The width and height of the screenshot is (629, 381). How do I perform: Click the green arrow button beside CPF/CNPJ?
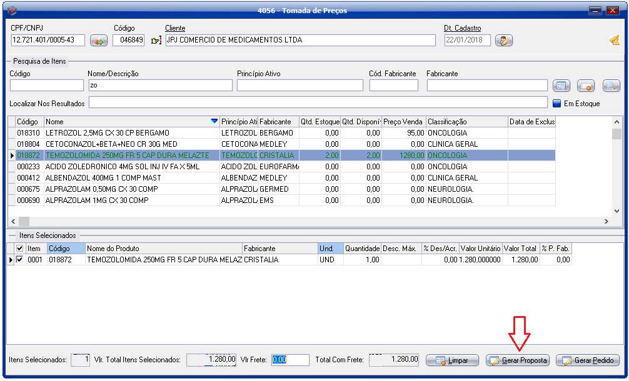coord(99,41)
